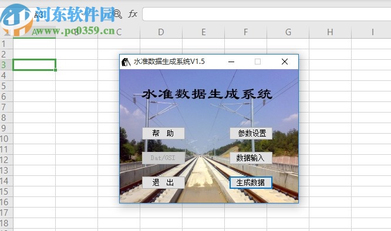Image resolution: width=391 pixels, height=231 pixels.
Task: Select column H header
Action: (330, 32)
